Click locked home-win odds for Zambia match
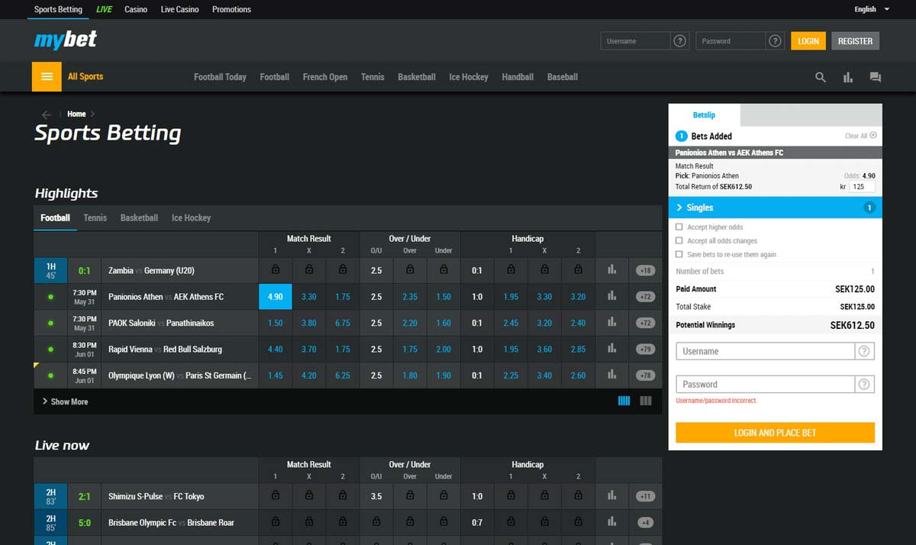The image size is (916, 545). [276, 270]
